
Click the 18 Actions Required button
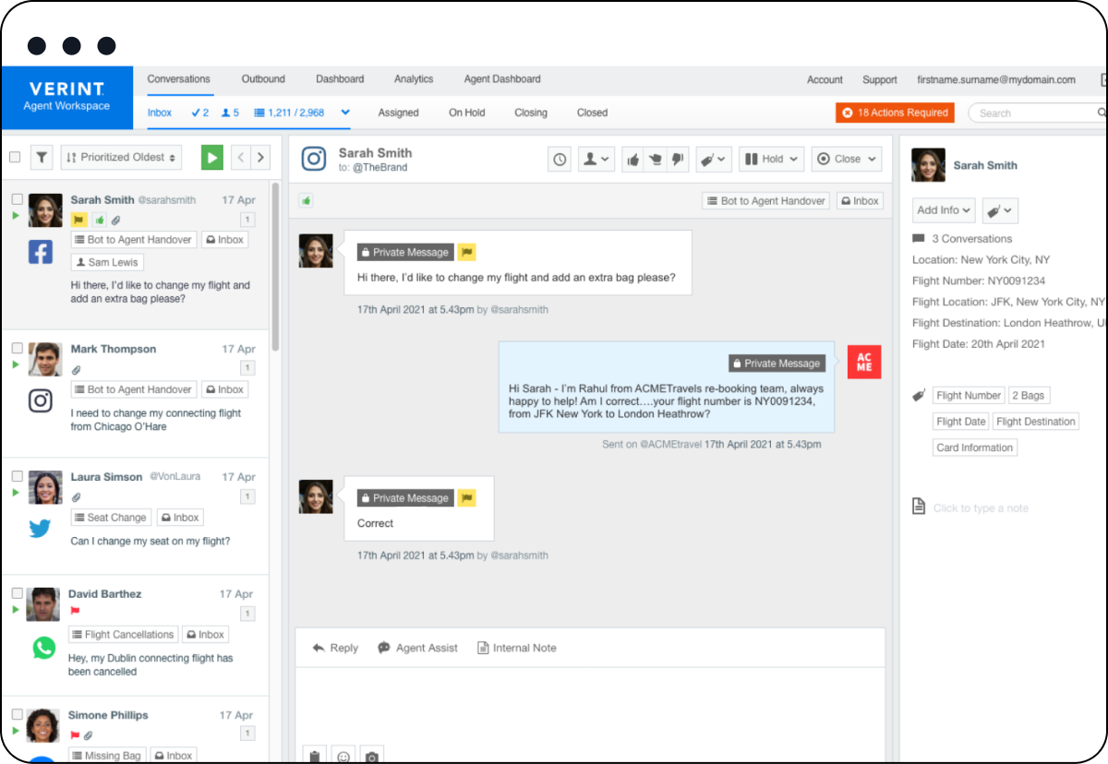tap(894, 113)
